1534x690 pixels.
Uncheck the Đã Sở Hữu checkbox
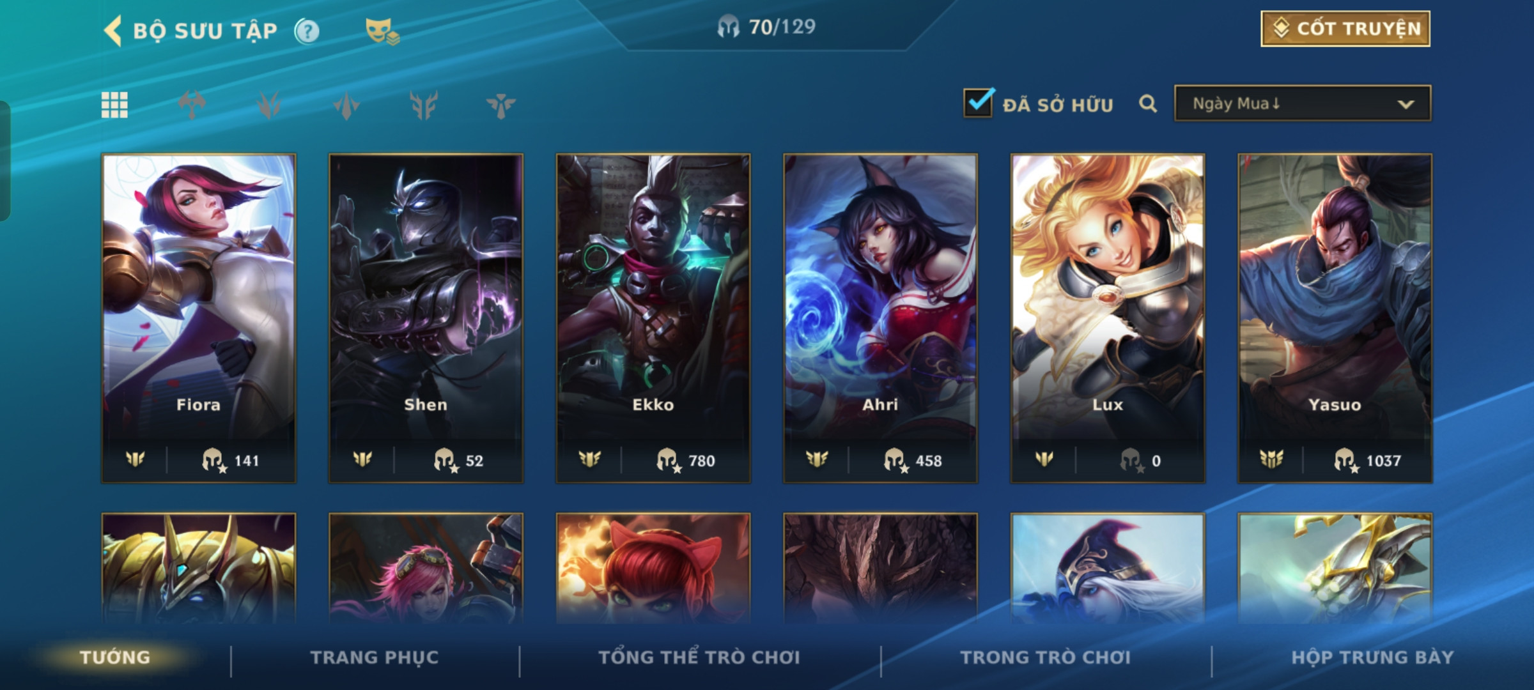[x=979, y=102]
